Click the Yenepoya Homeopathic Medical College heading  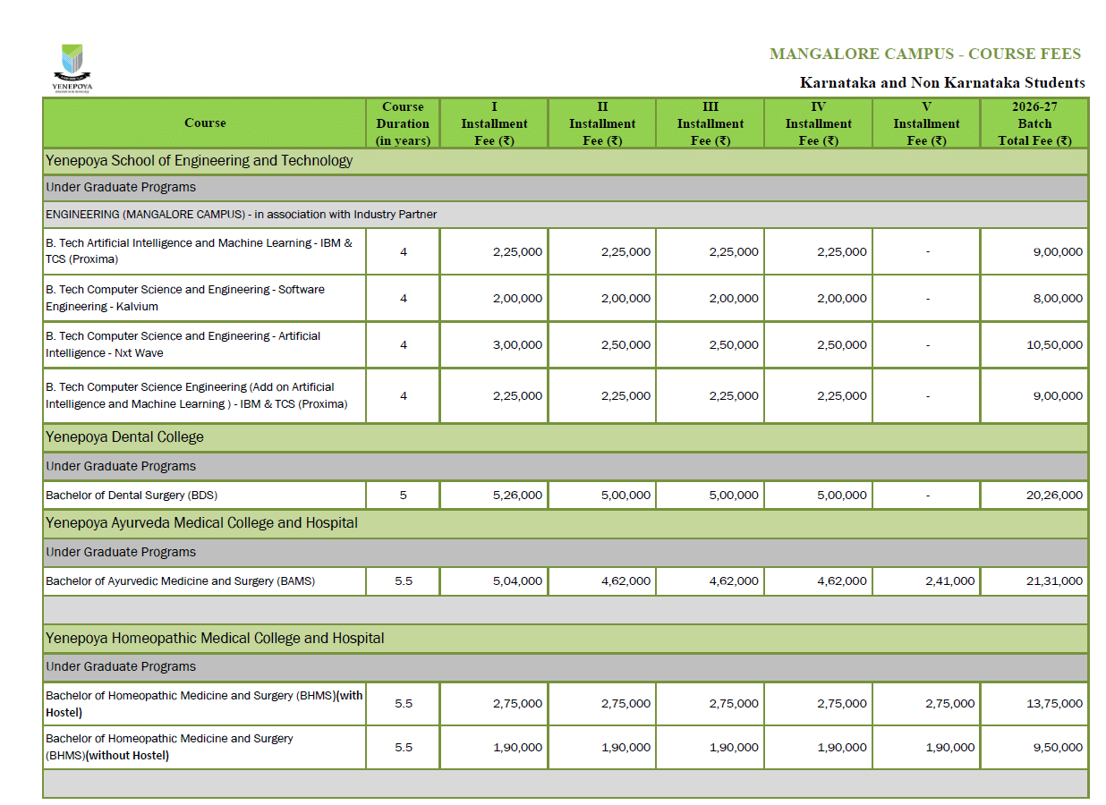click(215, 639)
